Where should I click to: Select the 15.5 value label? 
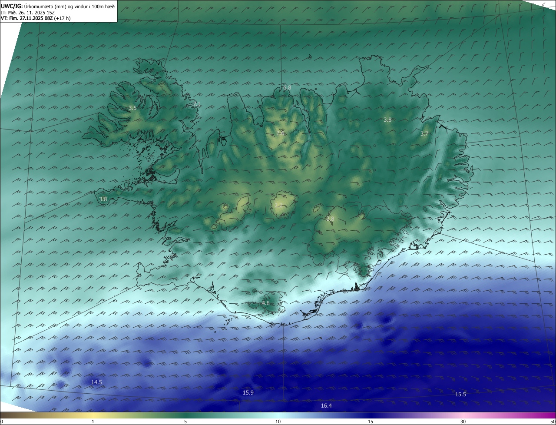460,395
